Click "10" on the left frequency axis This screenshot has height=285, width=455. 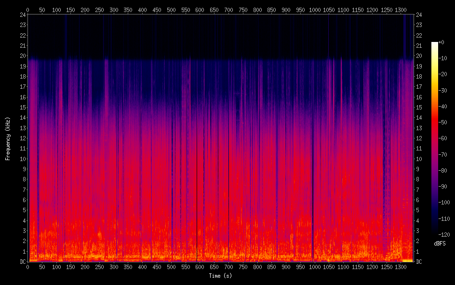(23, 159)
